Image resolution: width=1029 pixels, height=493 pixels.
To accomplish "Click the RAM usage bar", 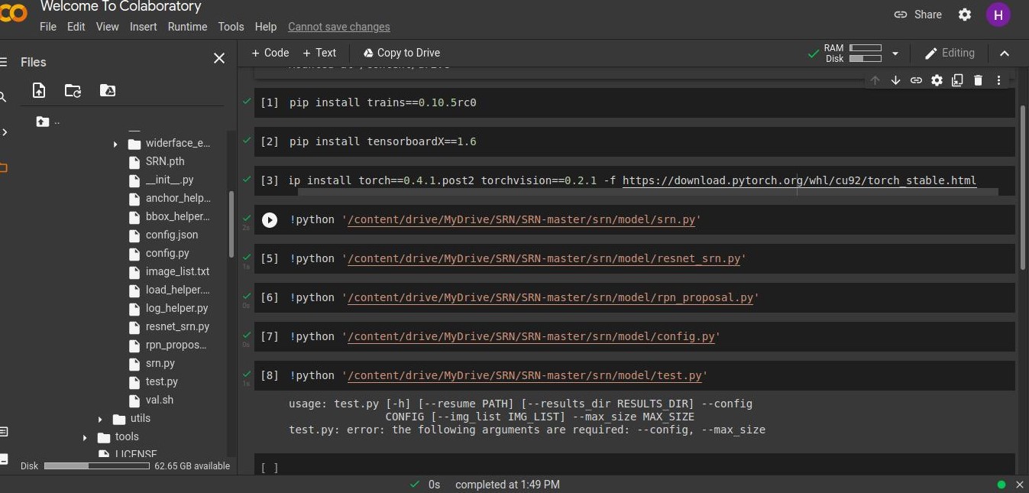I will click(x=866, y=48).
